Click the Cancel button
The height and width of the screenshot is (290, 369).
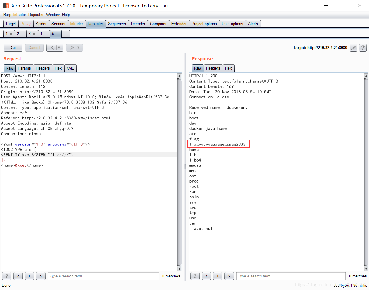click(34, 48)
